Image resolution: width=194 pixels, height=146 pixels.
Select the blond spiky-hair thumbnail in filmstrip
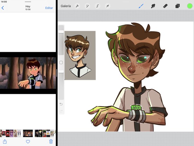tap(41, 133)
